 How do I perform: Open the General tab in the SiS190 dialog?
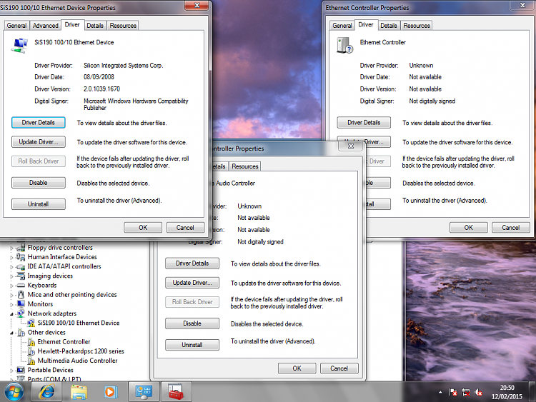click(16, 26)
